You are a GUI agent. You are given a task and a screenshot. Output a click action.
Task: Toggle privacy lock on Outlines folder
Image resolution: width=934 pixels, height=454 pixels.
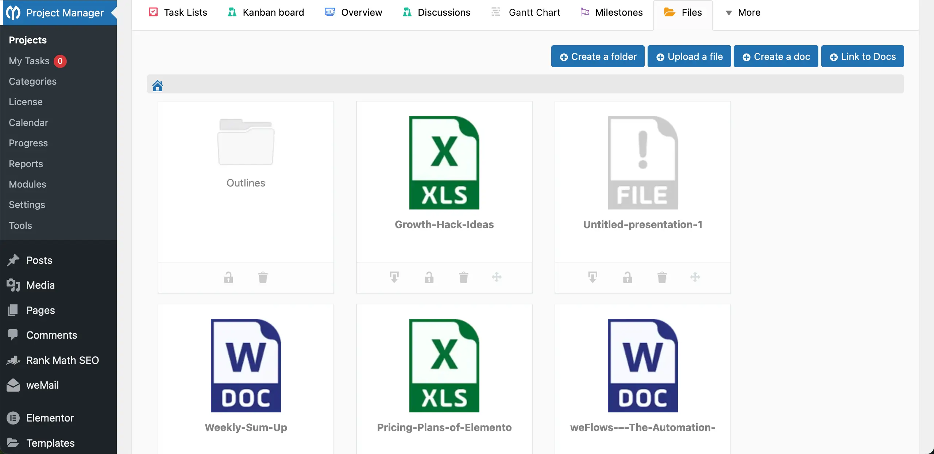point(228,278)
